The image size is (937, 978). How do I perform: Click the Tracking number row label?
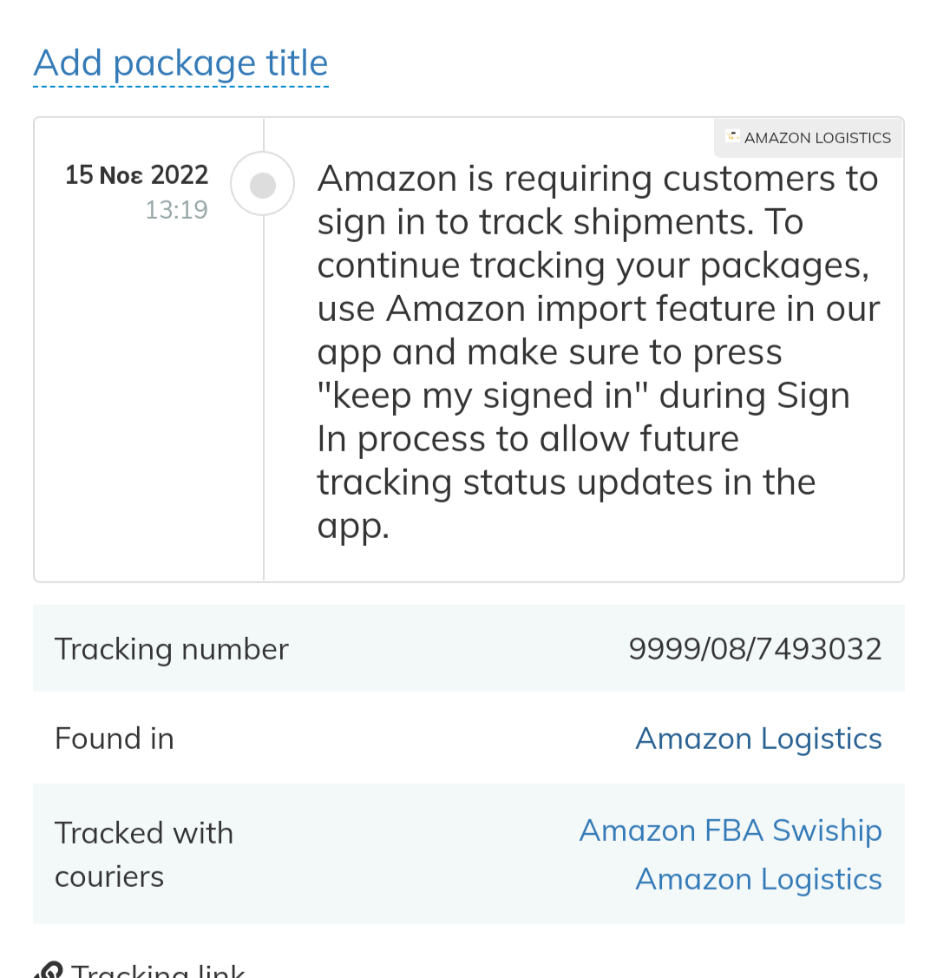[172, 649]
